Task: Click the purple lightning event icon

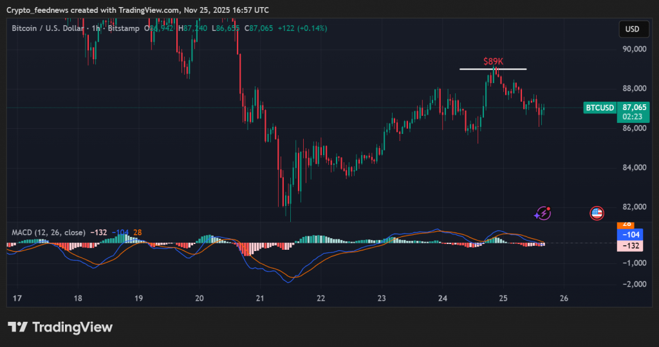Action: [544, 213]
